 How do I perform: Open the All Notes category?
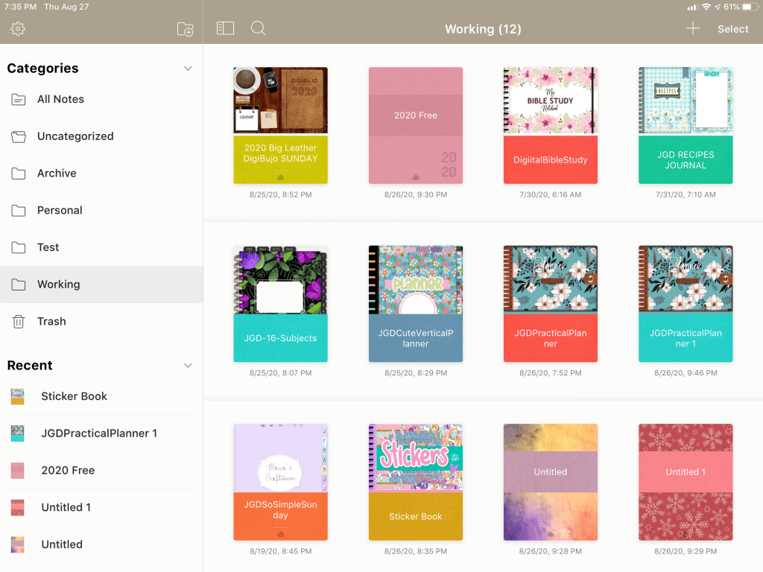click(x=60, y=99)
